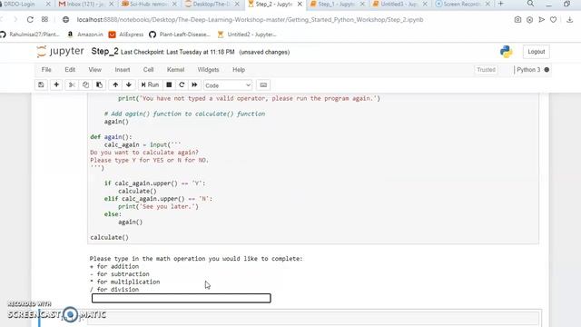The height and width of the screenshot is (327, 581).
Task: Interrupt the kernel with stop icon
Action: 169,84
